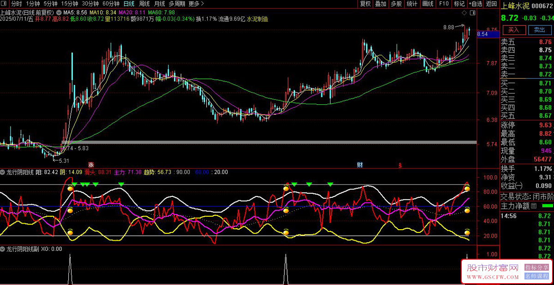Click the 买一 price 8.71

pyautogui.click(x=545, y=83)
